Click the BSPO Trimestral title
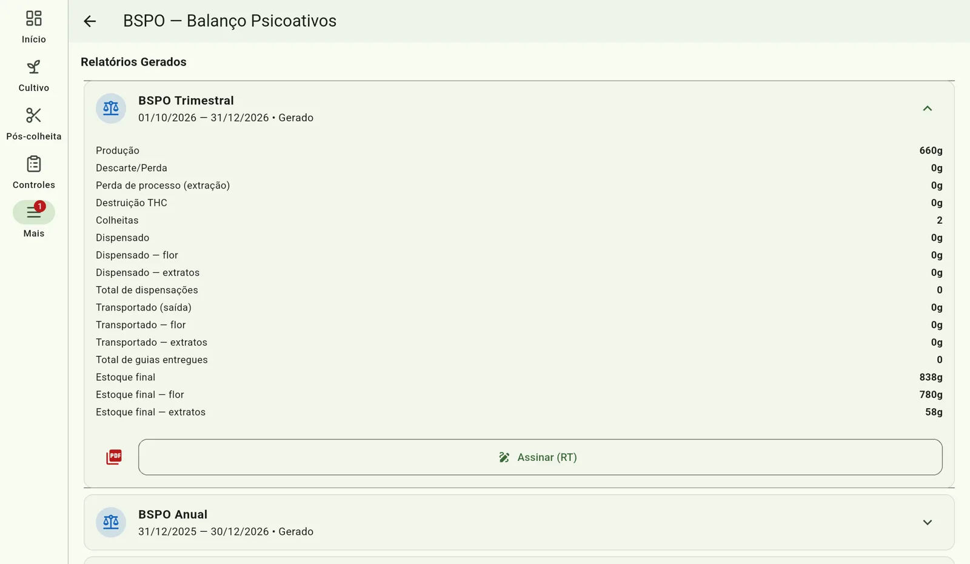 pyautogui.click(x=186, y=101)
